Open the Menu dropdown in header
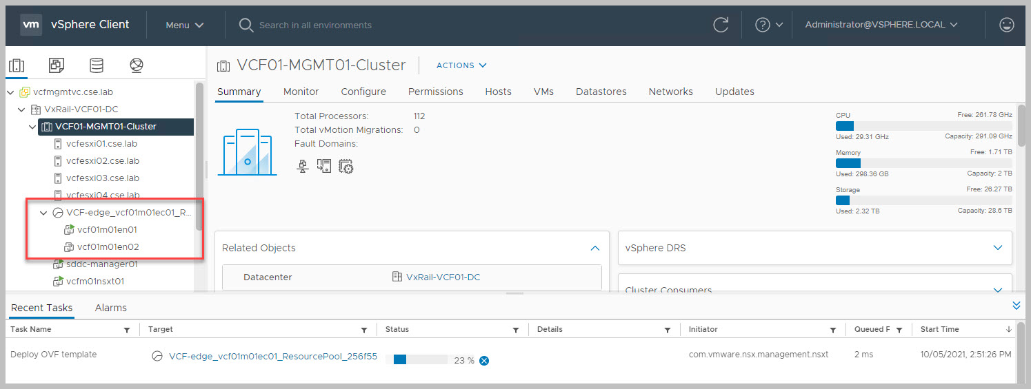 [x=184, y=25]
